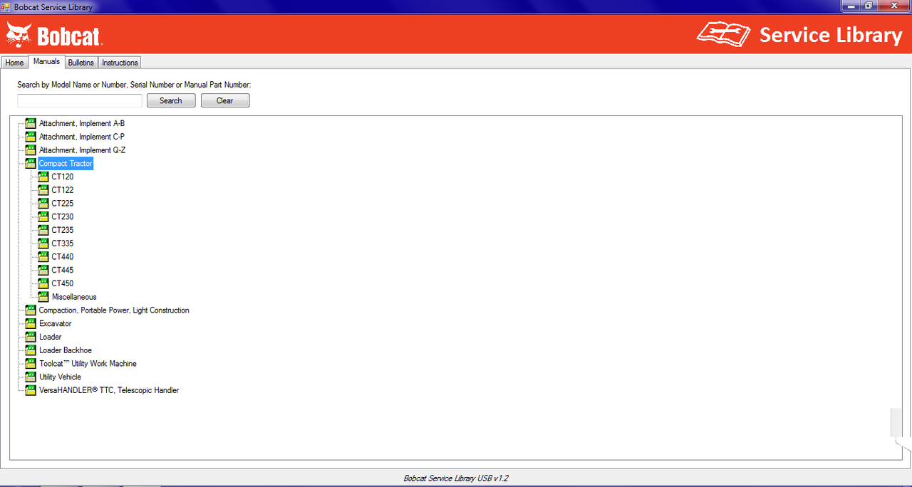Screen dimensions: 912x487
Task: Click the book icon beside Attachment, Implement Q-Z
Action: pyautogui.click(x=30, y=150)
